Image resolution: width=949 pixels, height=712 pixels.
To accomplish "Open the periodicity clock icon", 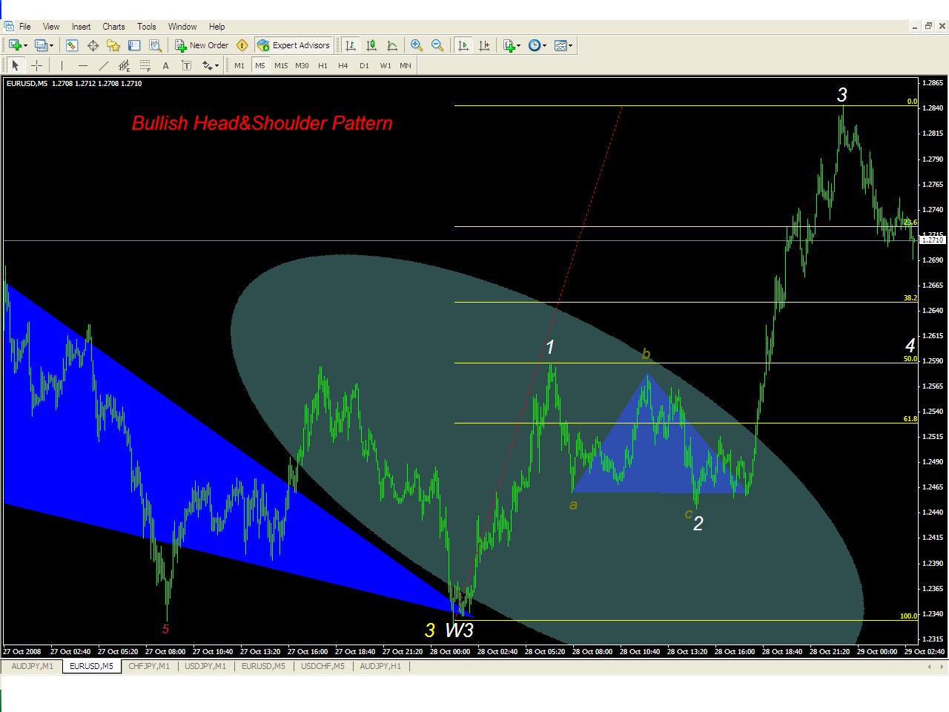I will [x=535, y=45].
